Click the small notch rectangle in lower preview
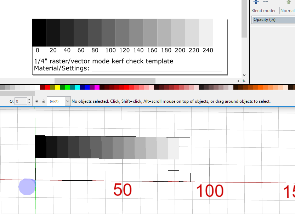295x214 pixels. (174, 176)
